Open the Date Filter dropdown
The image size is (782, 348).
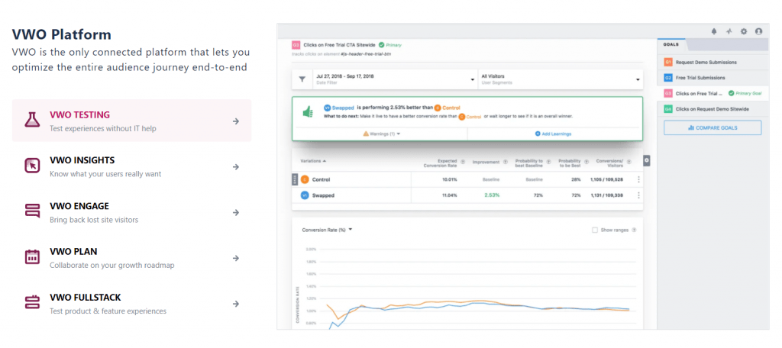(394, 79)
